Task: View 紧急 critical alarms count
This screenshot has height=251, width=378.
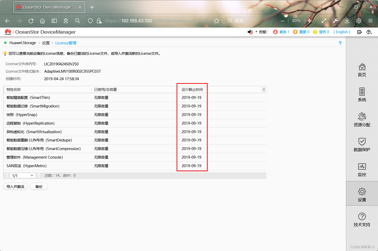Action: [281, 32]
